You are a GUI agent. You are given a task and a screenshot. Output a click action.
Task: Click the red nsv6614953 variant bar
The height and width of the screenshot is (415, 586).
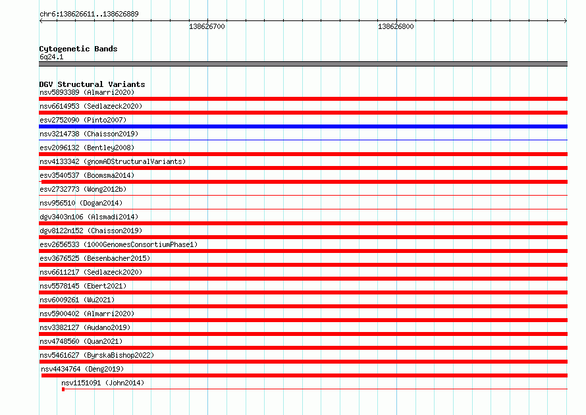[303, 113]
